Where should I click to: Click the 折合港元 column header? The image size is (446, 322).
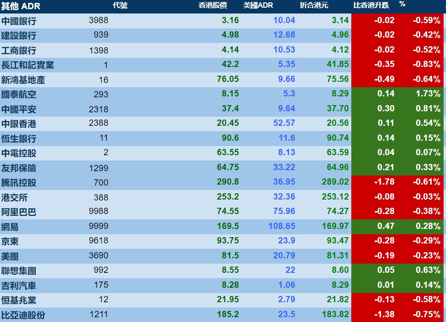point(314,5)
